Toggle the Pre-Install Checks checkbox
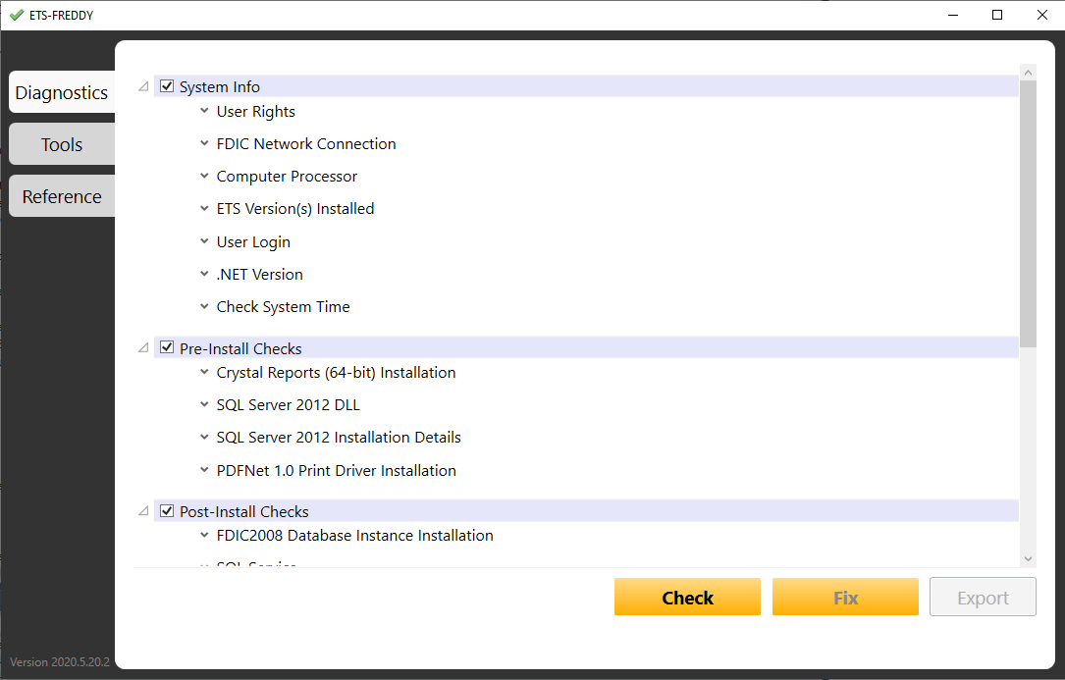This screenshot has width=1065, height=680. [x=167, y=347]
